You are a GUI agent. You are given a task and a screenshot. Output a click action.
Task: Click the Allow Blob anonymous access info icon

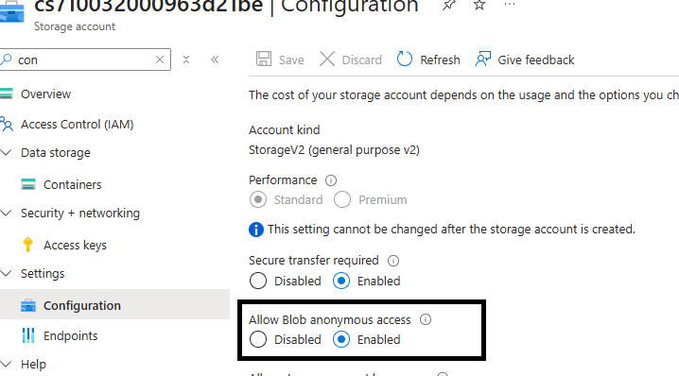click(x=426, y=319)
